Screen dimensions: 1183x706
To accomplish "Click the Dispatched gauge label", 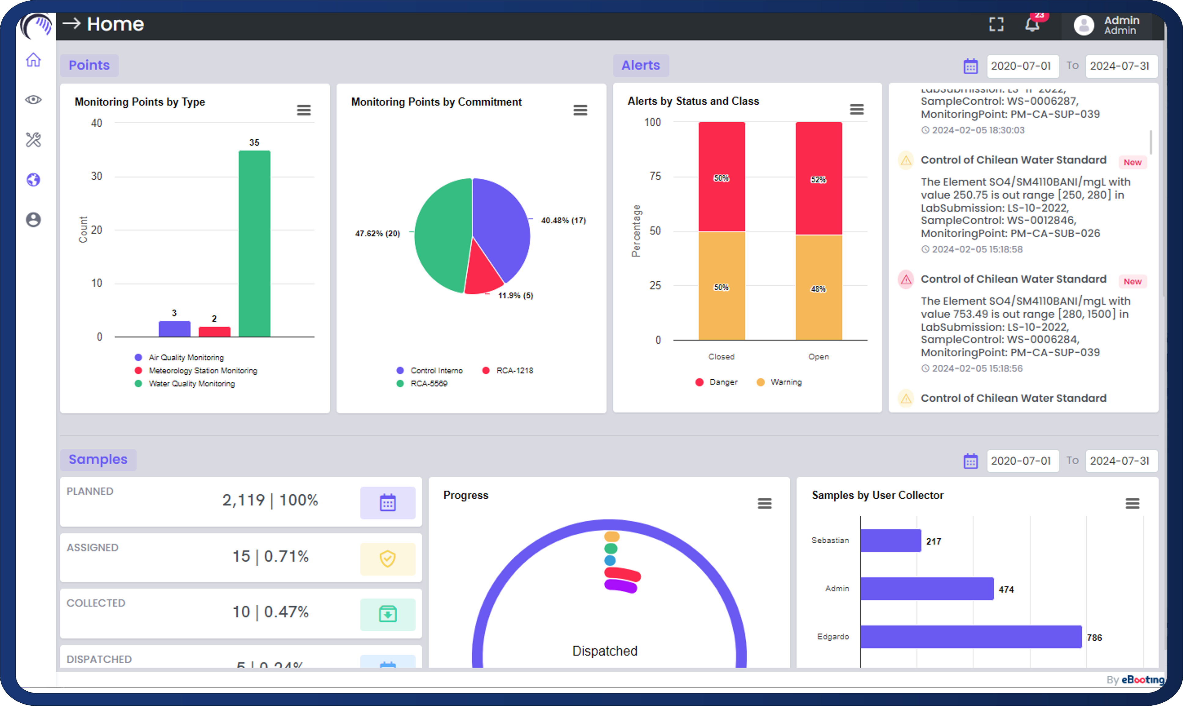I will click(x=605, y=651).
